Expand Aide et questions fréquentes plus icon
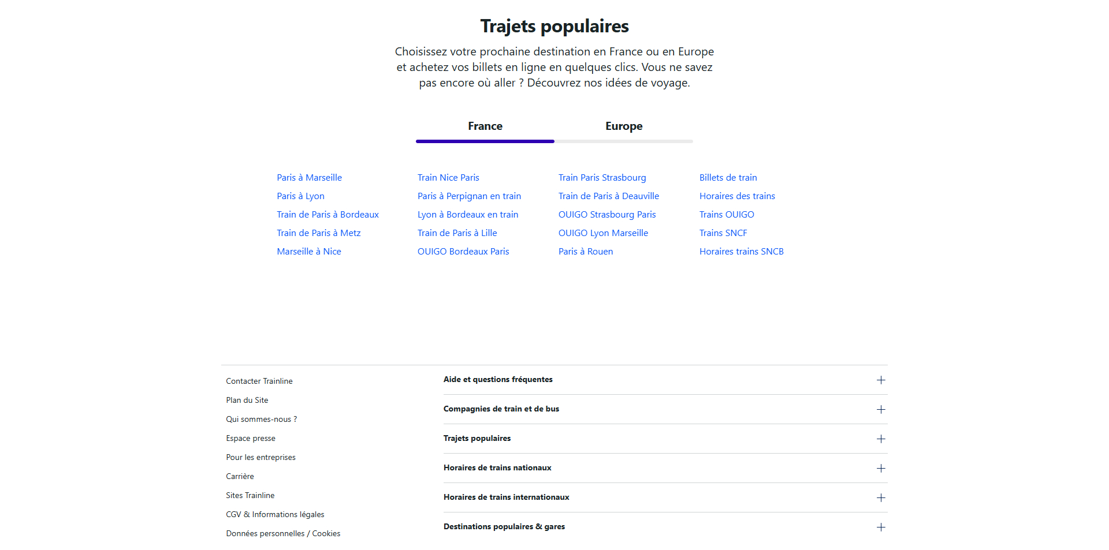This screenshot has height=550, width=1109. tap(881, 380)
